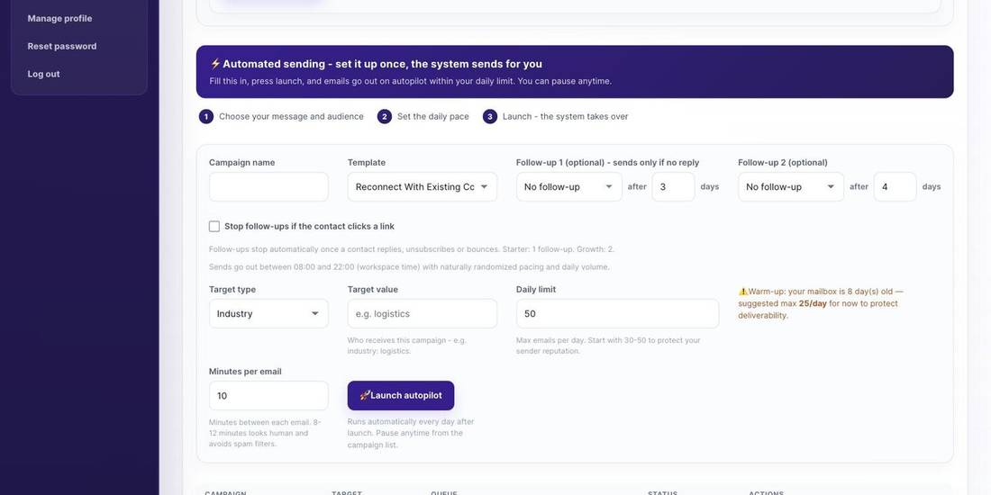Open the Target type Industry dropdown

(x=268, y=314)
